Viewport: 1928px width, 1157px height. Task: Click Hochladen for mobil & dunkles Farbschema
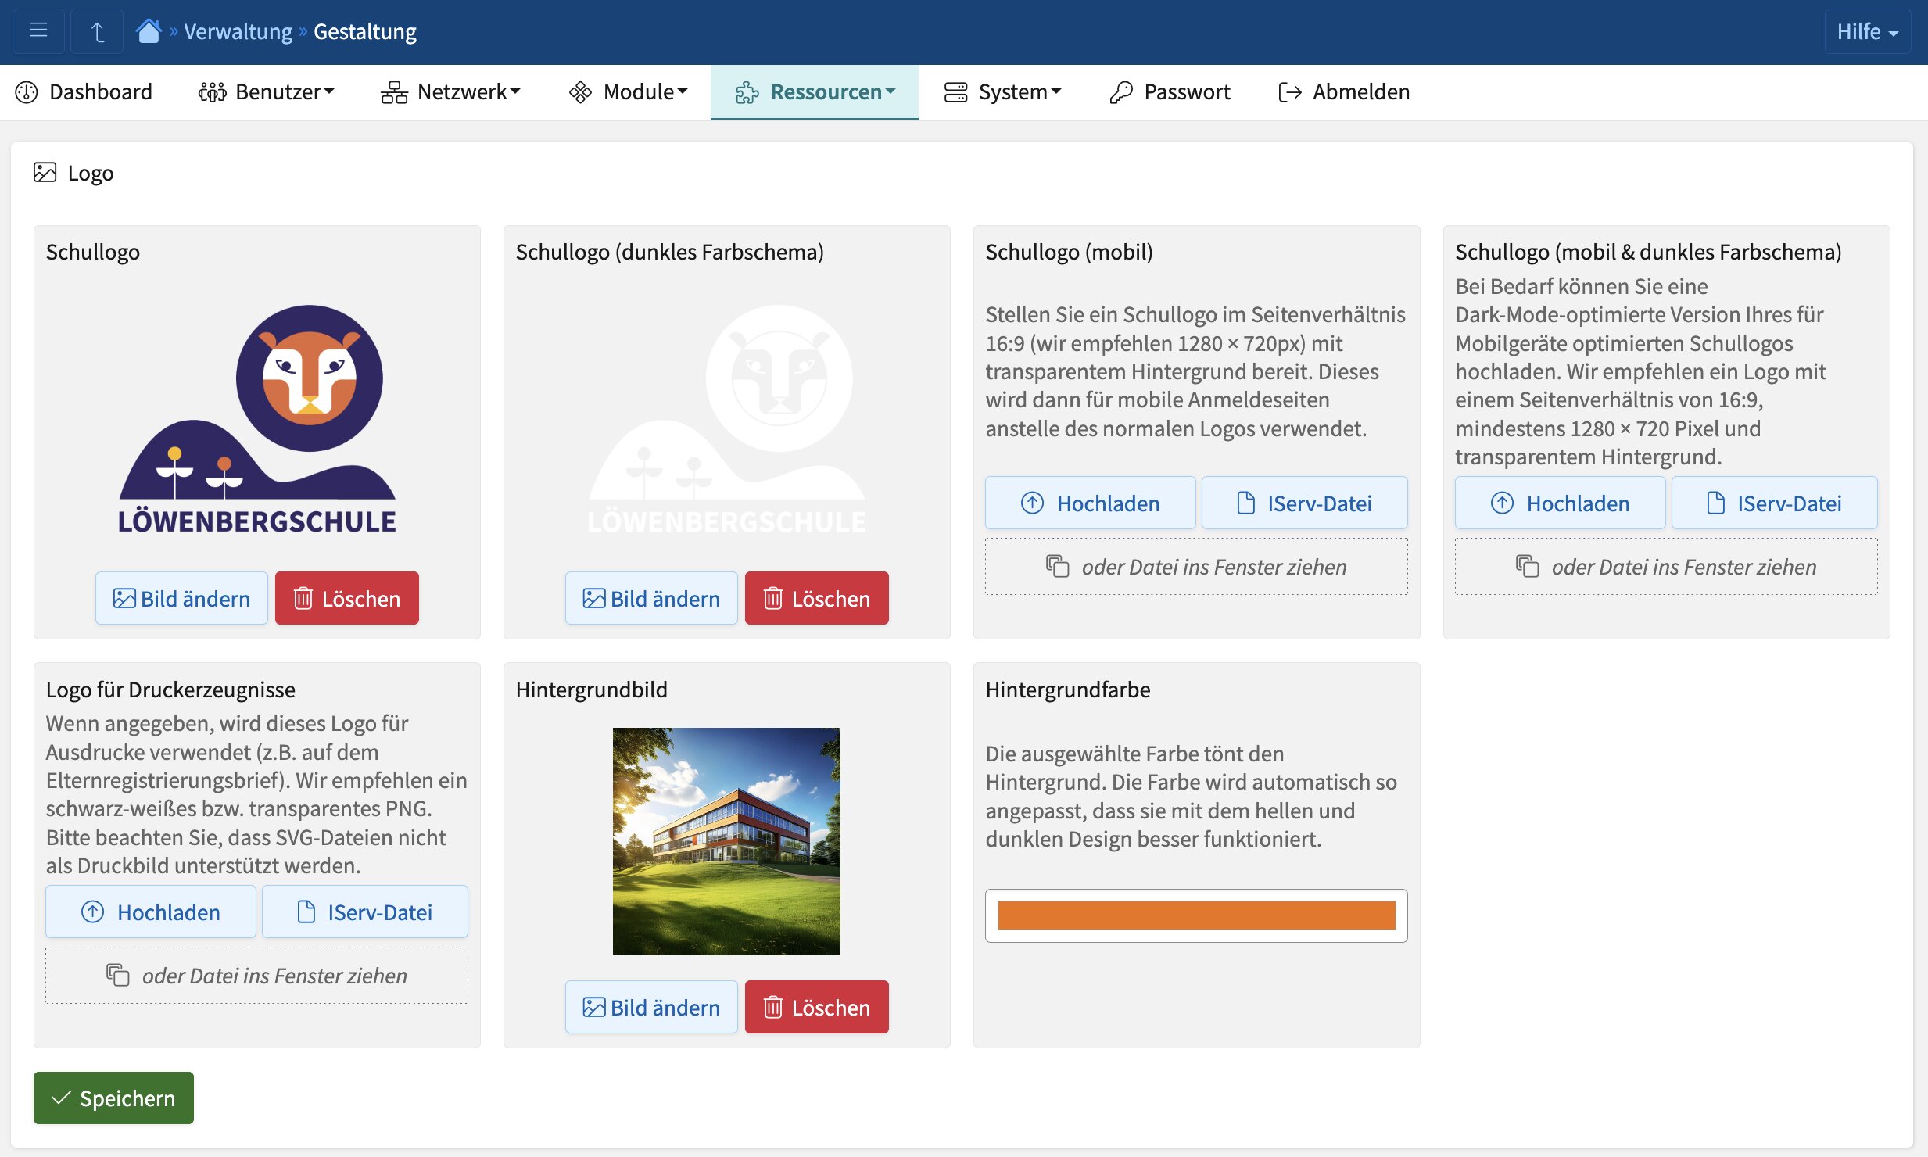pyautogui.click(x=1560, y=503)
